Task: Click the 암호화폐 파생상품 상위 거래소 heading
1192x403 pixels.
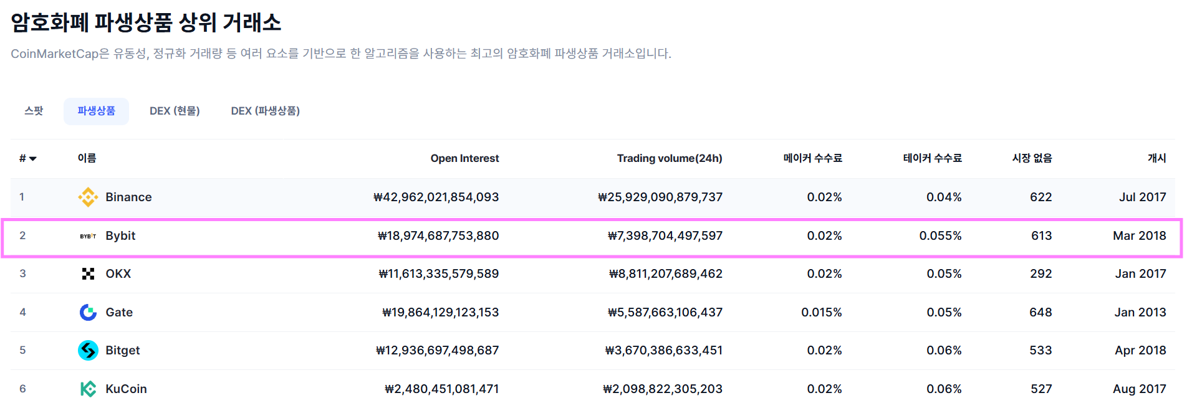Action: pos(146,22)
